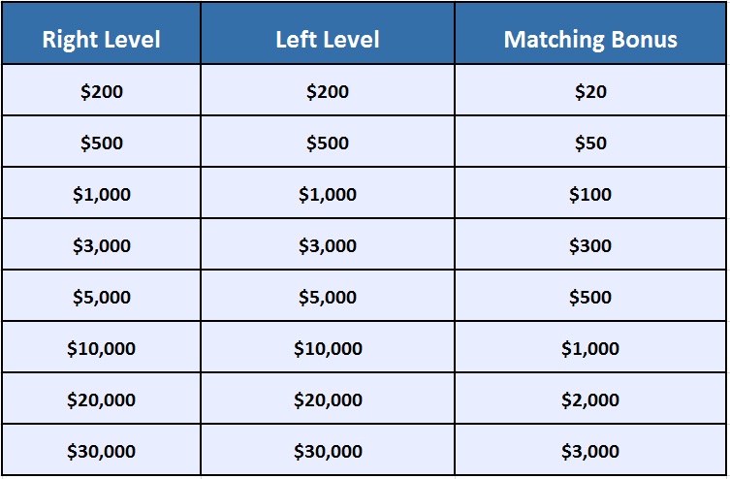Click the $1,000 Right Level cell

coord(102,193)
